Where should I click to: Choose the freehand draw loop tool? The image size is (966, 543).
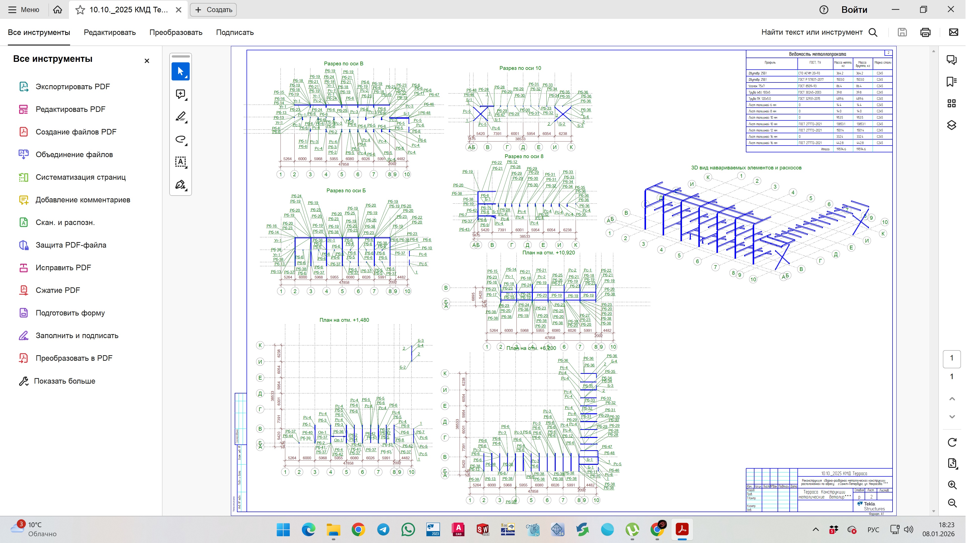(x=180, y=140)
